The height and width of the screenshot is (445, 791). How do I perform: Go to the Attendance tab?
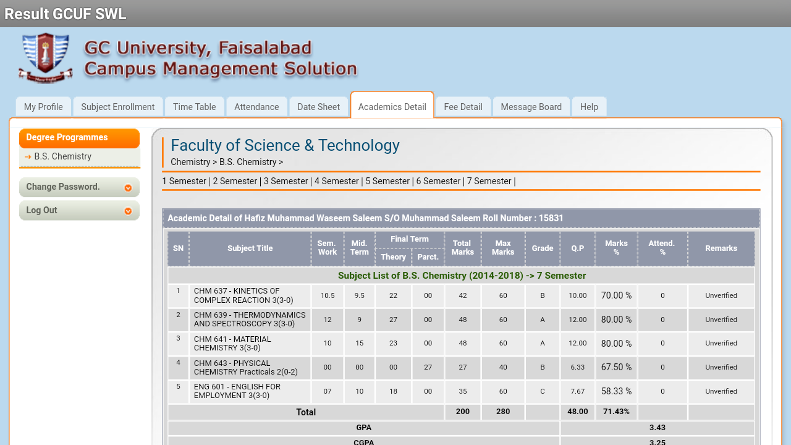coord(256,107)
